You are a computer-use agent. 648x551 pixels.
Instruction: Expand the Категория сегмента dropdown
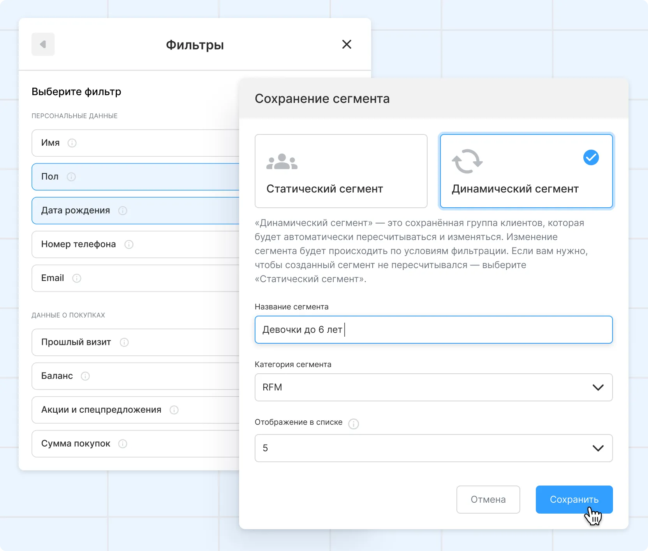coord(433,387)
